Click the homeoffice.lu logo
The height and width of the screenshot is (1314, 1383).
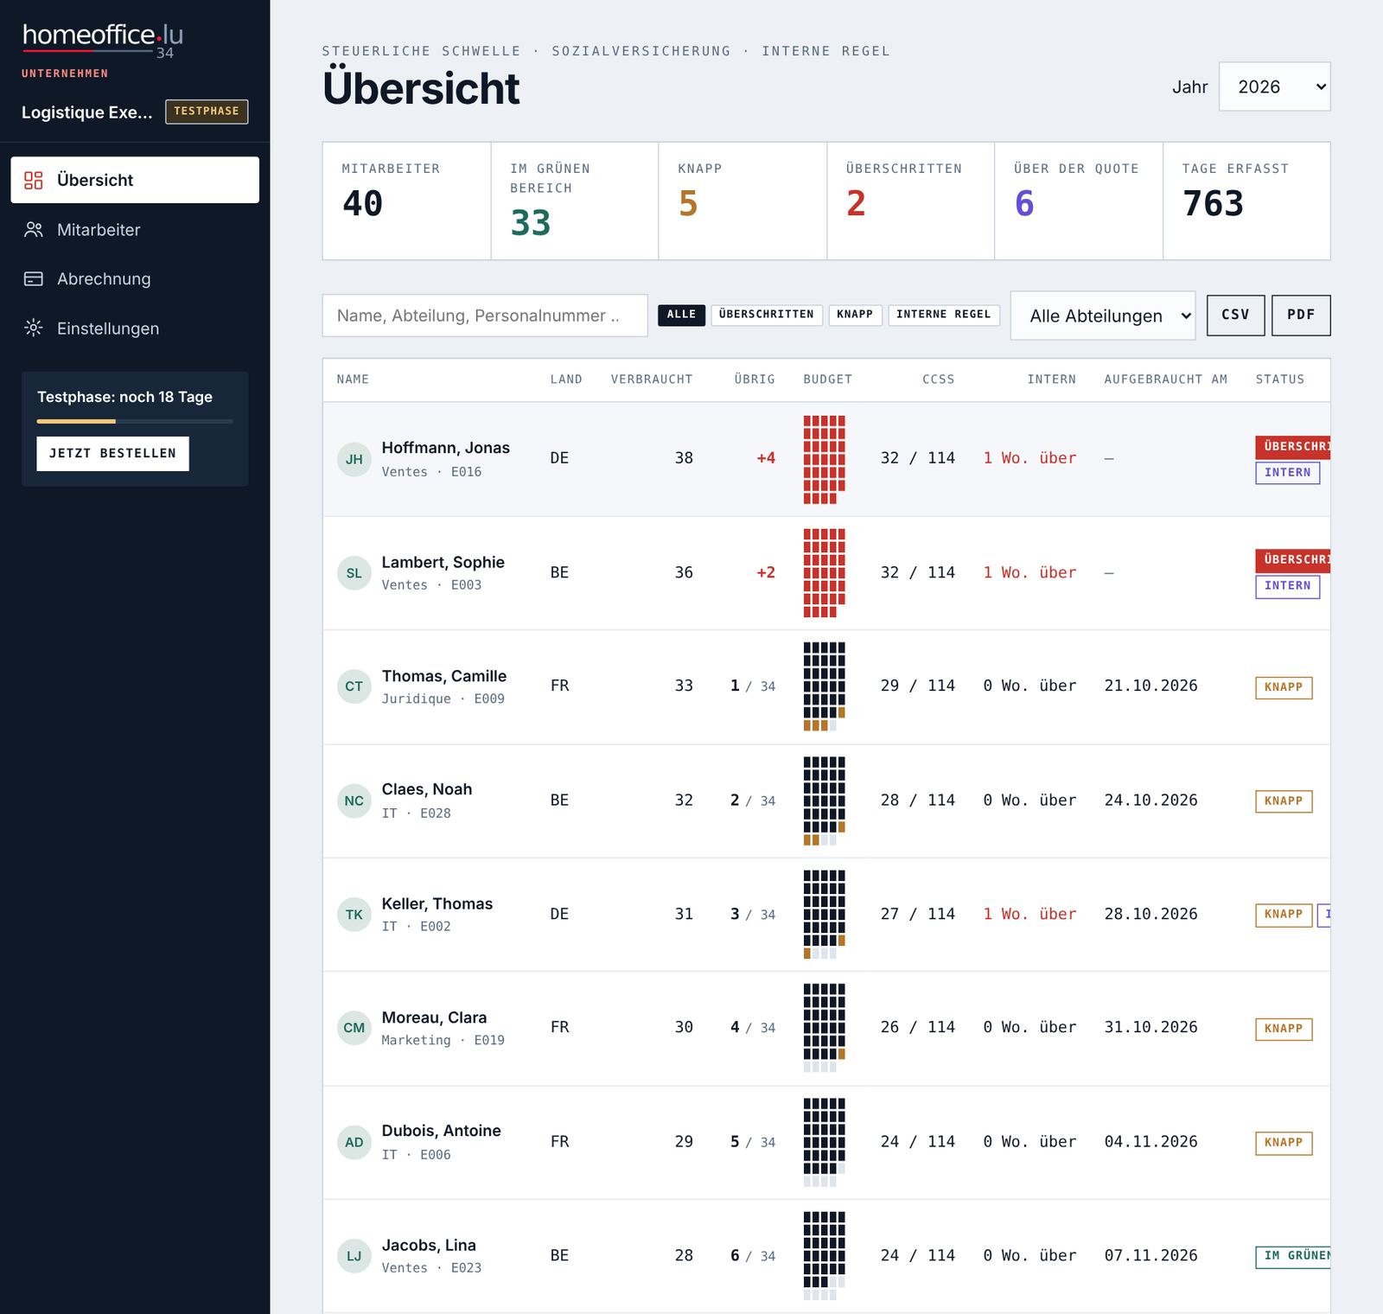pos(103,40)
